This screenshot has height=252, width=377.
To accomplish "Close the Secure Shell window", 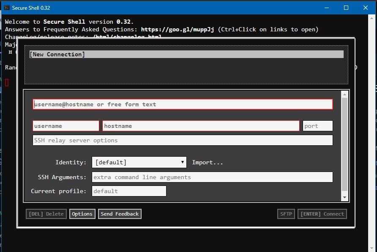I will coord(366,8).
